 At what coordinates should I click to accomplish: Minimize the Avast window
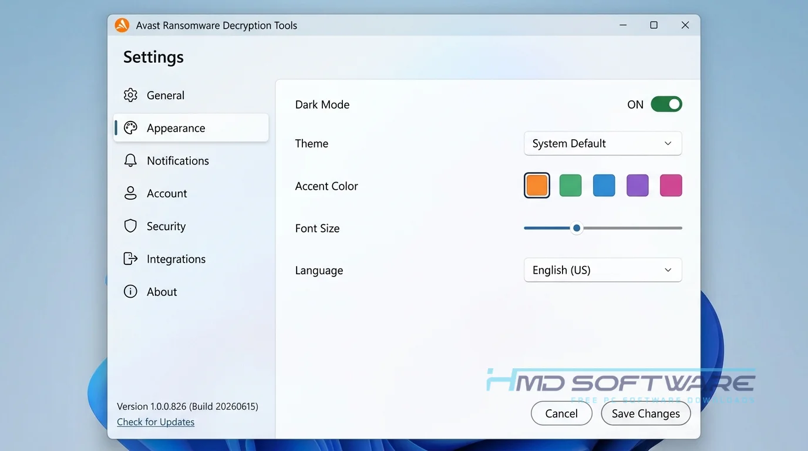[x=622, y=25]
